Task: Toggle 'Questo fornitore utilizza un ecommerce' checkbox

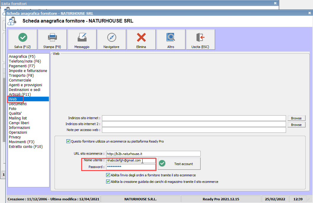Action: [68, 141]
